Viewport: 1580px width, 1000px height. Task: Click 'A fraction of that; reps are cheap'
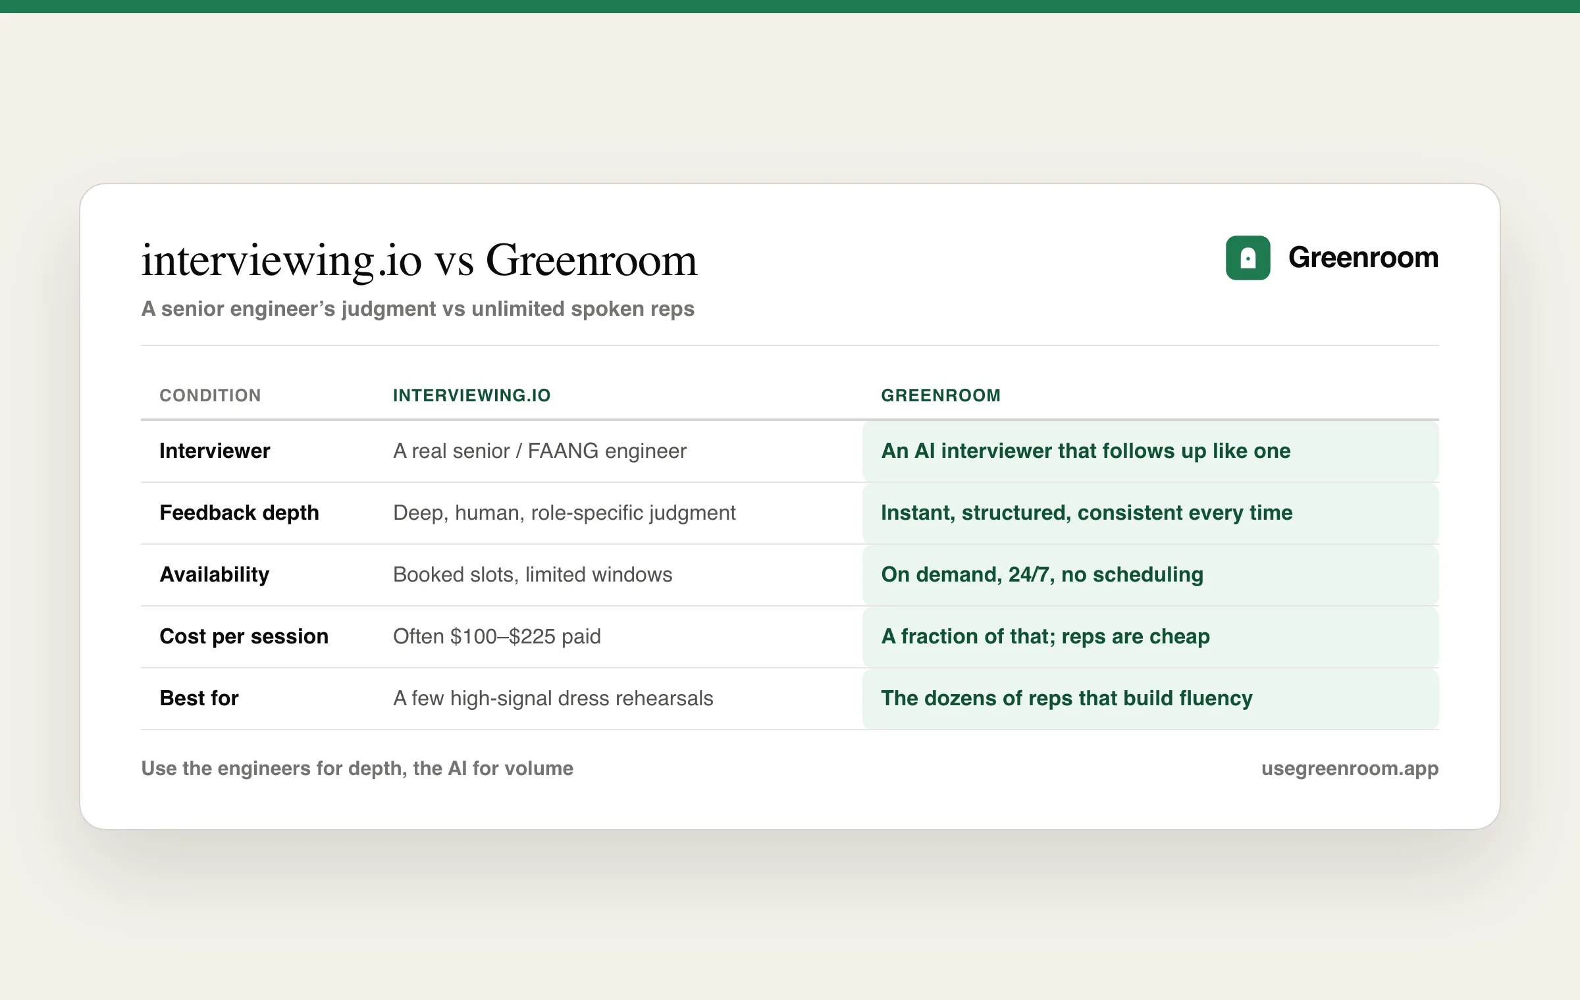(x=1045, y=636)
